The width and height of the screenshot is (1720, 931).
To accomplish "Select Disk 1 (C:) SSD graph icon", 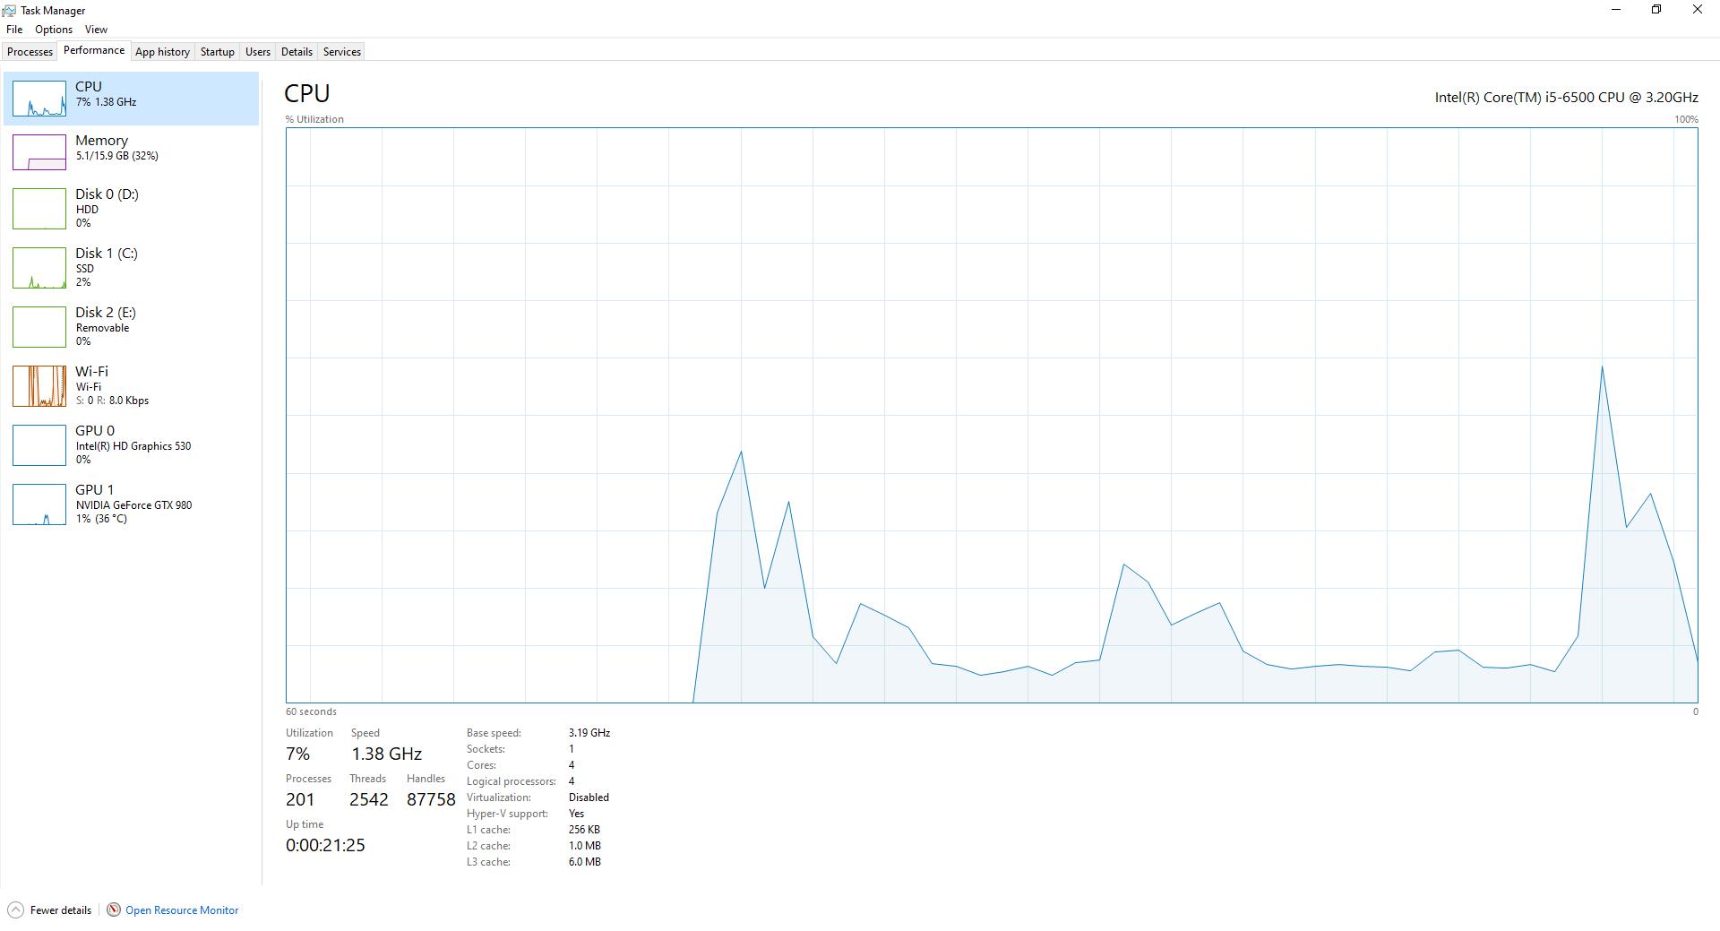I will (39, 268).
